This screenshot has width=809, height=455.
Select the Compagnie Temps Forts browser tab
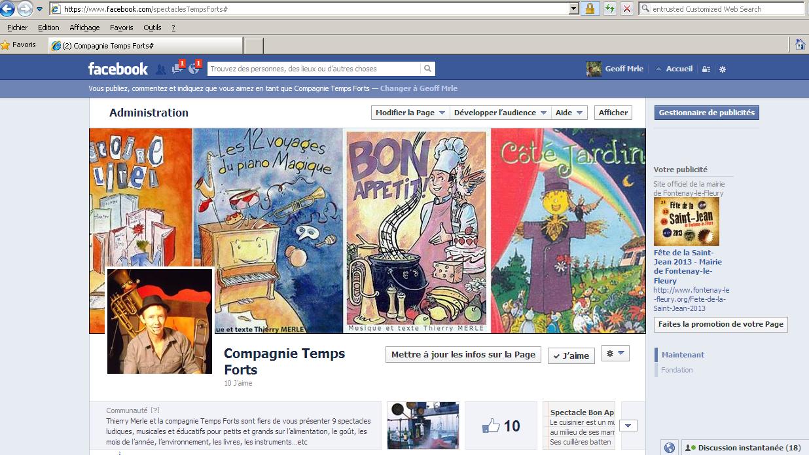pyautogui.click(x=145, y=46)
